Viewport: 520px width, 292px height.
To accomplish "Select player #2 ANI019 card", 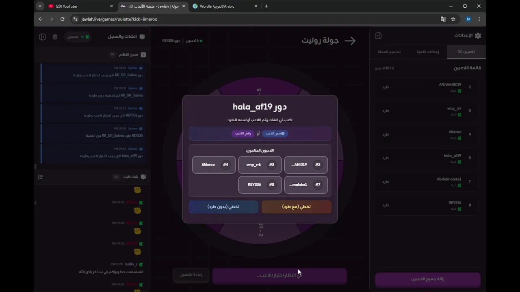I will point(306,165).
